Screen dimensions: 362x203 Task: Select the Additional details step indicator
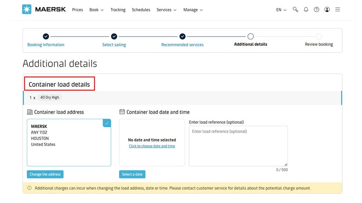tap(251, 36)
